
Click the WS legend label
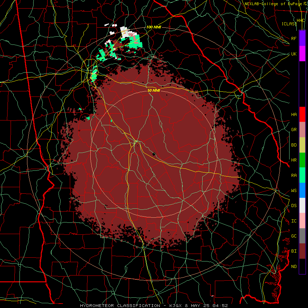(x=294, y=191)
